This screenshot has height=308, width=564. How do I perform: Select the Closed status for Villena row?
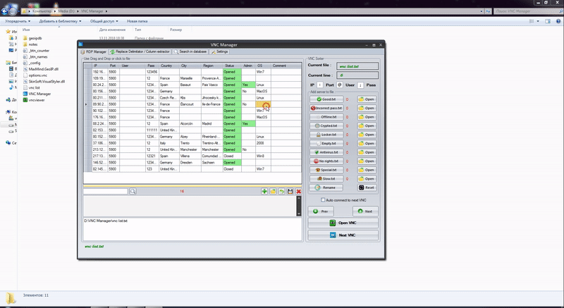(232, 156)
